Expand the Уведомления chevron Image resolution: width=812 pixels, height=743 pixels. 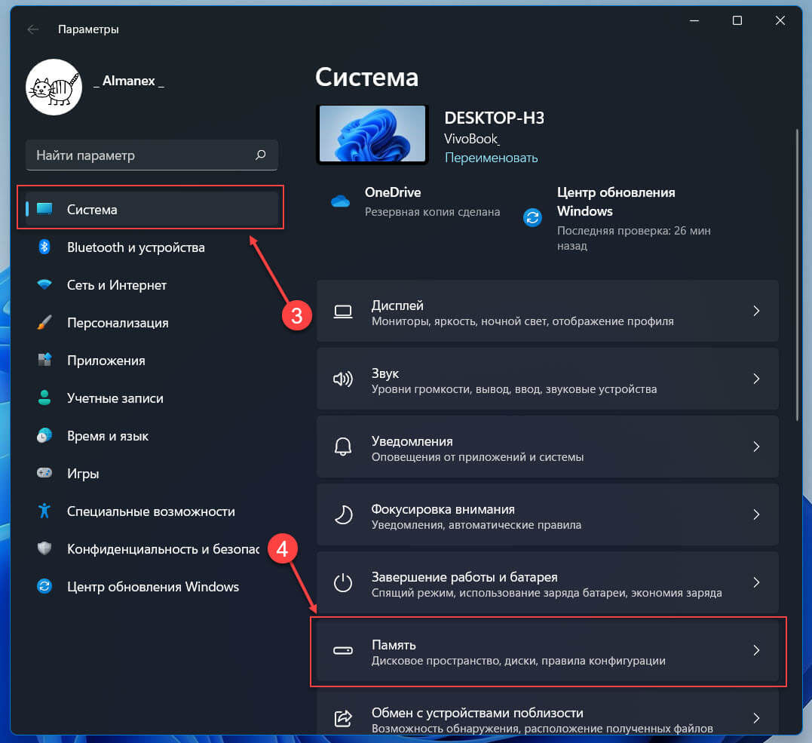click(x=757, y=447)
